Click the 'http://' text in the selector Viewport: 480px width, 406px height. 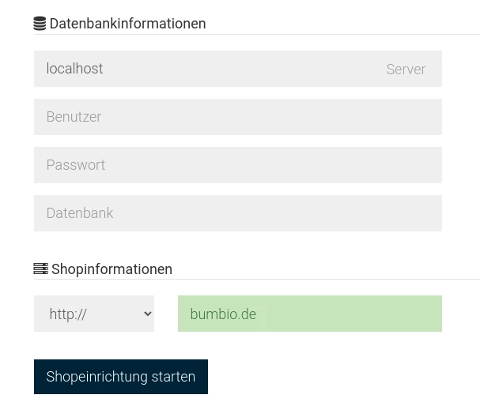coord(68,314)
